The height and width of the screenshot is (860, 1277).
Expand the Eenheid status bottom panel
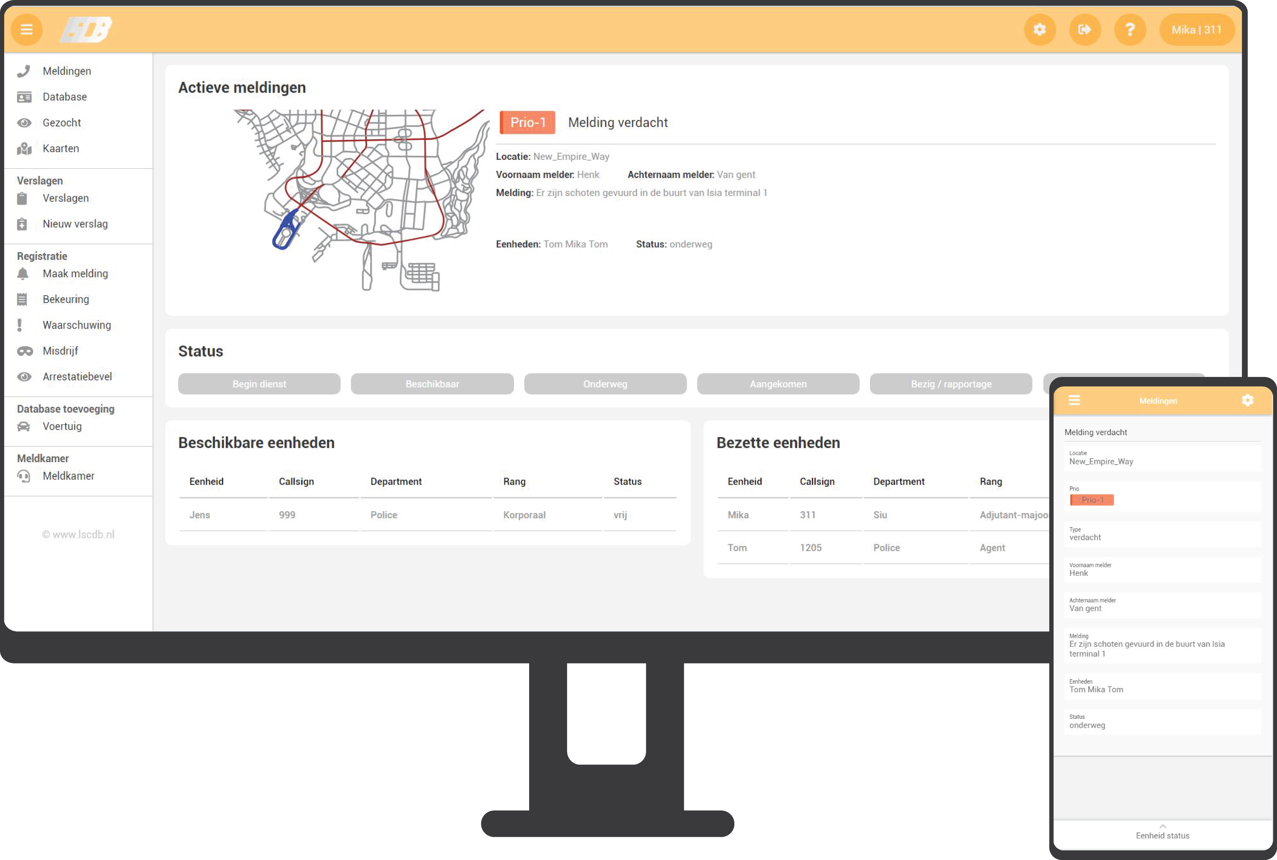click(x=1162, y=833)
